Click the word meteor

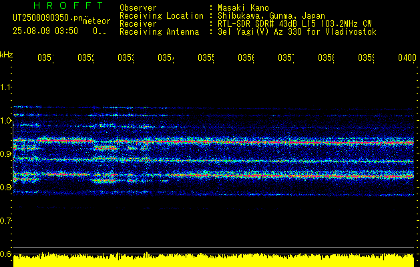click(97, 21)
